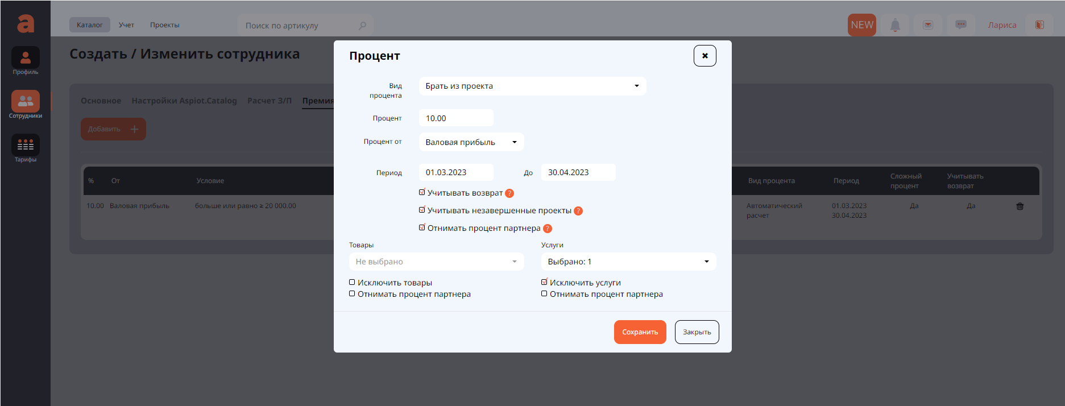The image size is (1065, 406).
Task: Uncheck Исключить услуги checkbox
Action: 544,282
